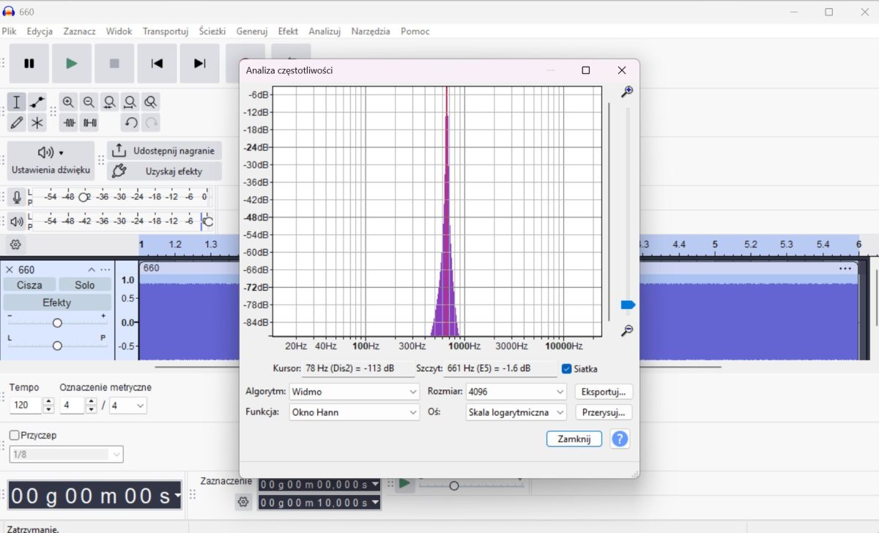Screen dimensions: 879x533
Task: Open the Plik menu
Action: click(x=9, y=31)
